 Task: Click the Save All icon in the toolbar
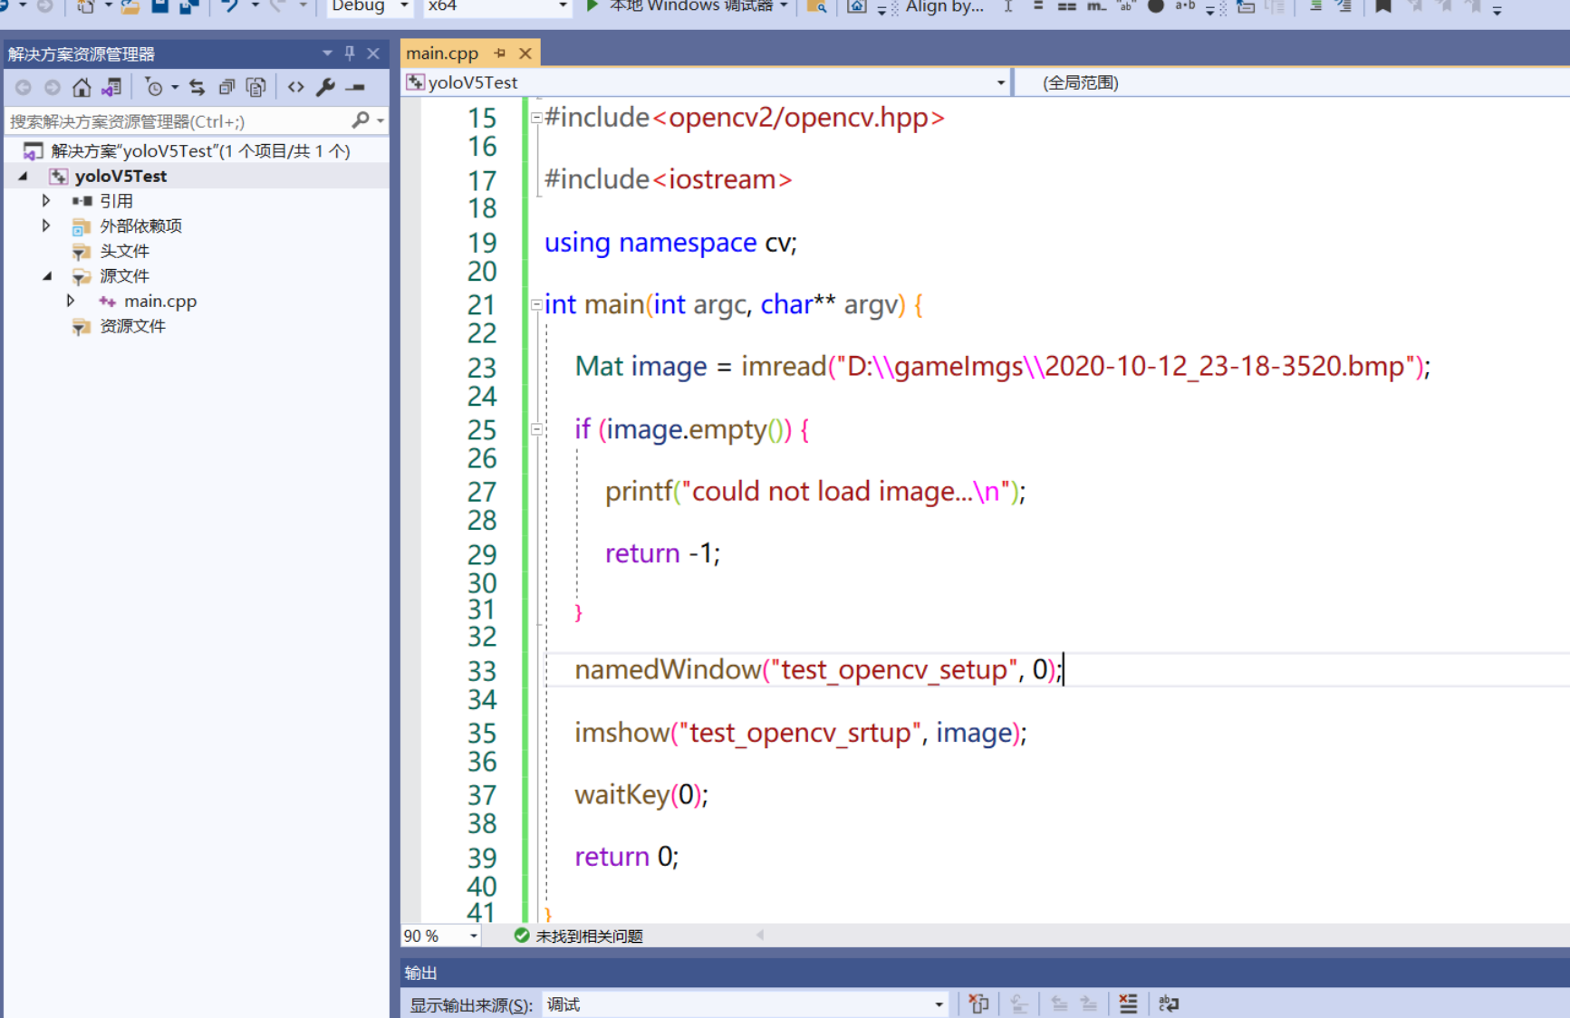click(188, 6)
